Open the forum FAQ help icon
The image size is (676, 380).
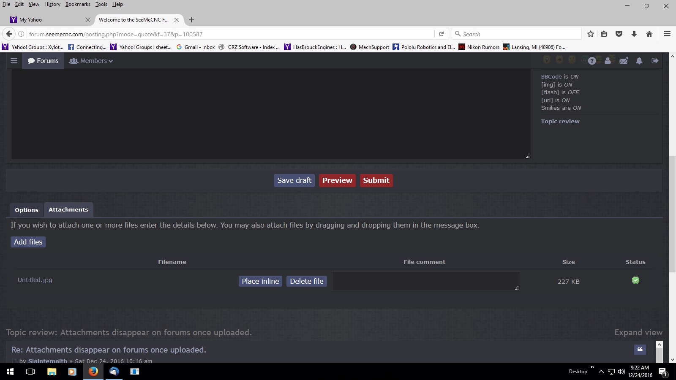click(x=592, y=61)
